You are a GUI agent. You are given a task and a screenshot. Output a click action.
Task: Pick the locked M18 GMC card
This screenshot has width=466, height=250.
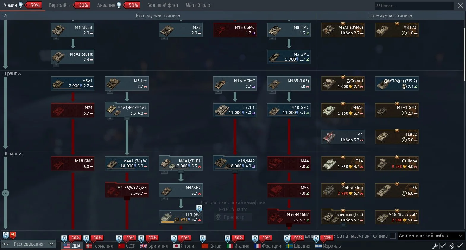[x=73, y=164]
